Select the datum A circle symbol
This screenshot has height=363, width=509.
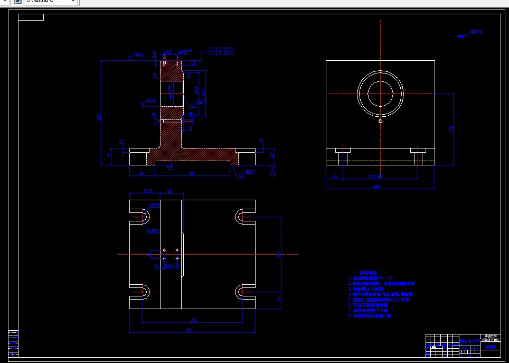pos(272,173)
